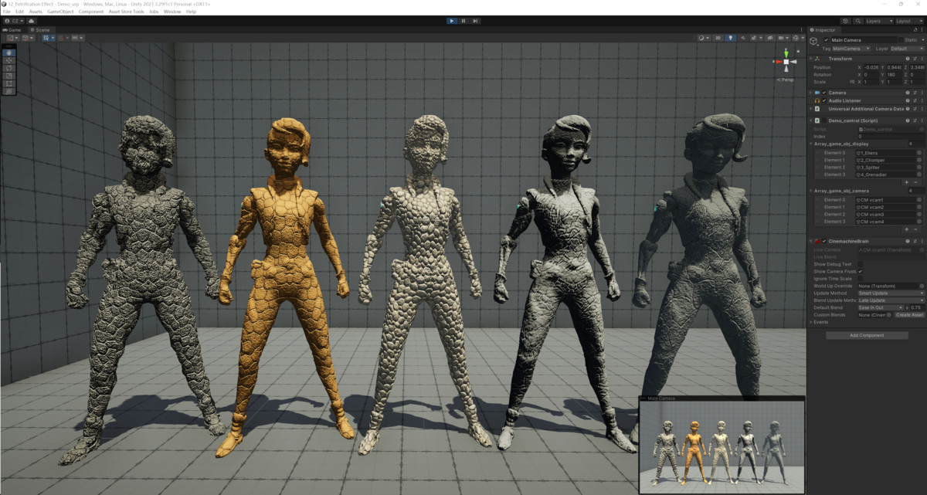Click Create Asset next to Custom Blends
This screenshot has height=495, width=927.
[908, 314]
